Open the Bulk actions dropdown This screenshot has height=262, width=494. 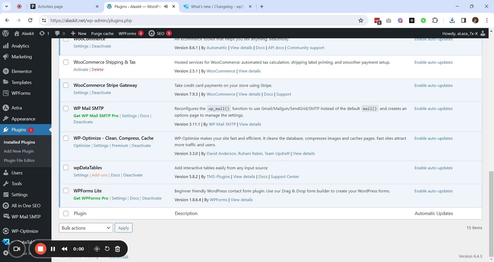(86, 228)
